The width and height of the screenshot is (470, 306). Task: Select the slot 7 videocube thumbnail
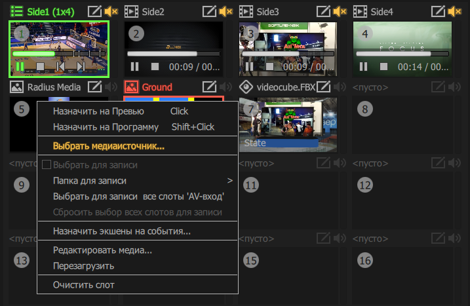tap(288, 124)
